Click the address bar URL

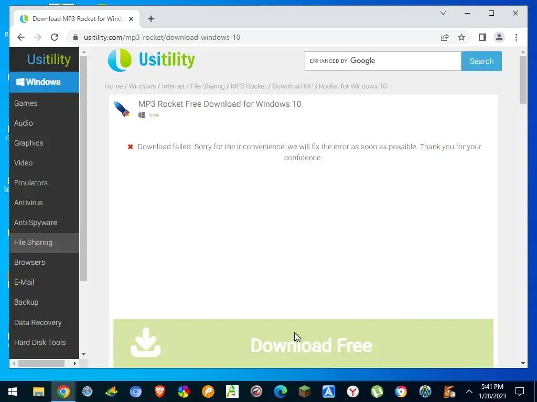click(162, 37)
